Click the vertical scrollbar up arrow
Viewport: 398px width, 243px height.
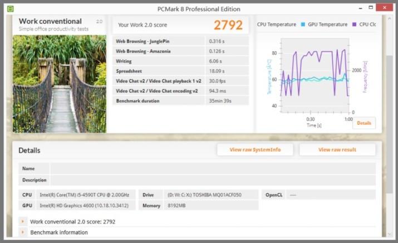(x=389, y=19)
